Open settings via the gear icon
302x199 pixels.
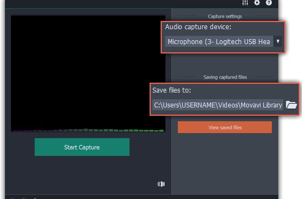pyautogui.click(x=257, y=3)
